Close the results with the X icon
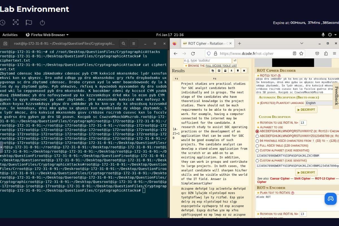The image size is (339, 226). pos(244,71)
